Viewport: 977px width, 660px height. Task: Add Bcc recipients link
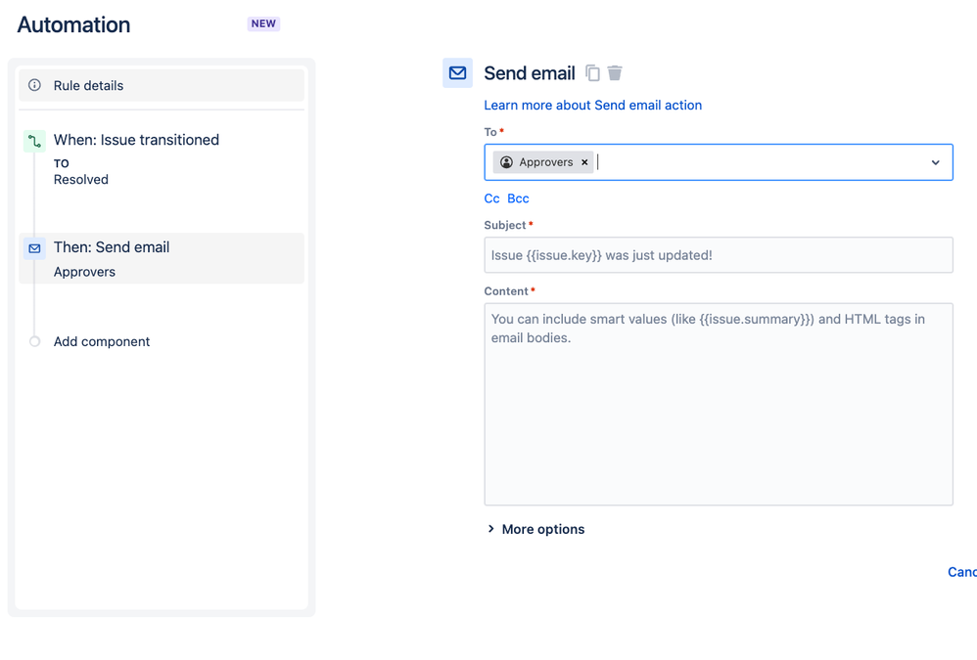point(518,198)
